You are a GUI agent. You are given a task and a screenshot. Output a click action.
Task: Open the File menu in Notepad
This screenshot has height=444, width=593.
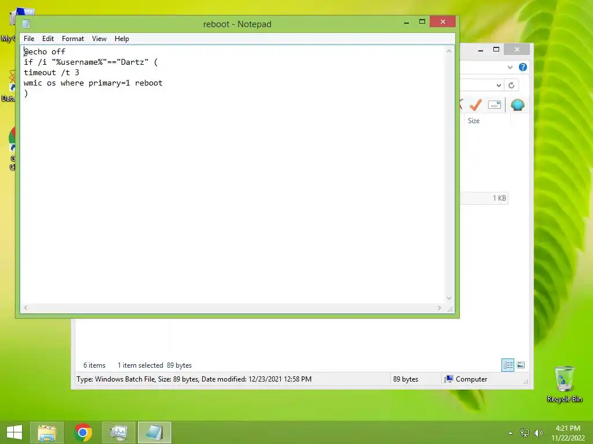[29, 39]
